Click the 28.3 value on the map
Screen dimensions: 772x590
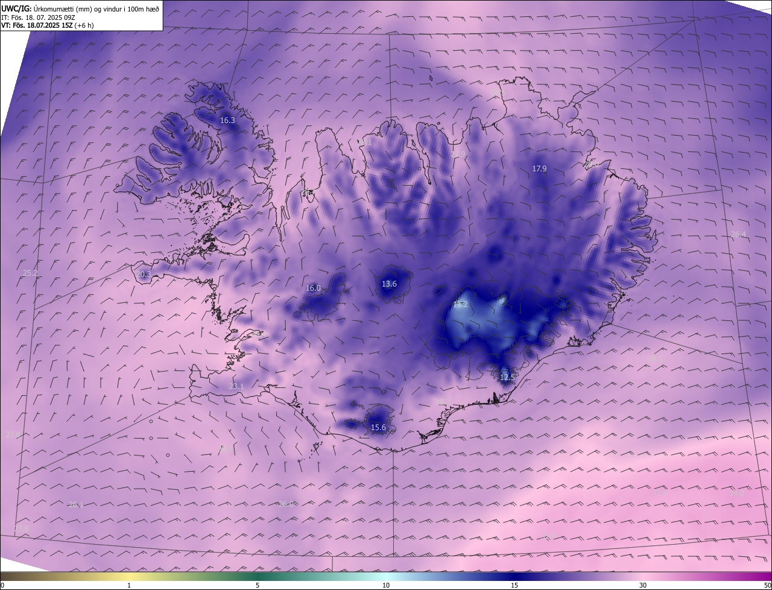coord(654,360)
